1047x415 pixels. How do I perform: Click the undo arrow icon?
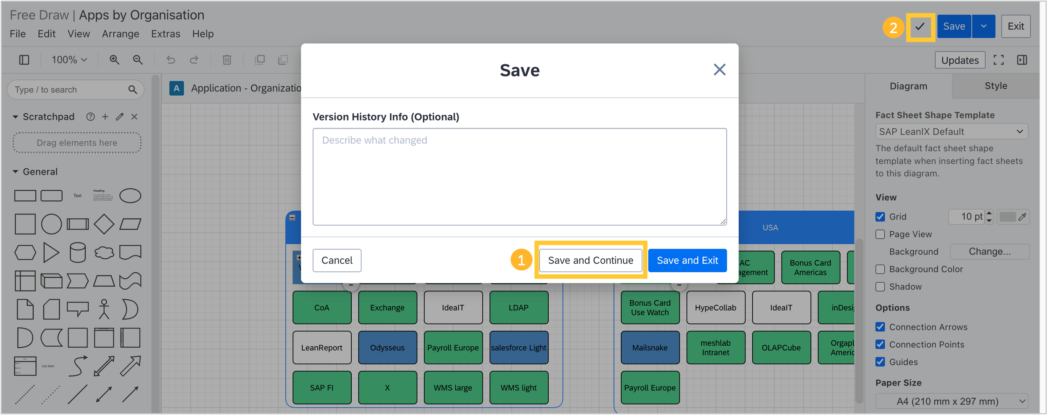pos(171,60)
